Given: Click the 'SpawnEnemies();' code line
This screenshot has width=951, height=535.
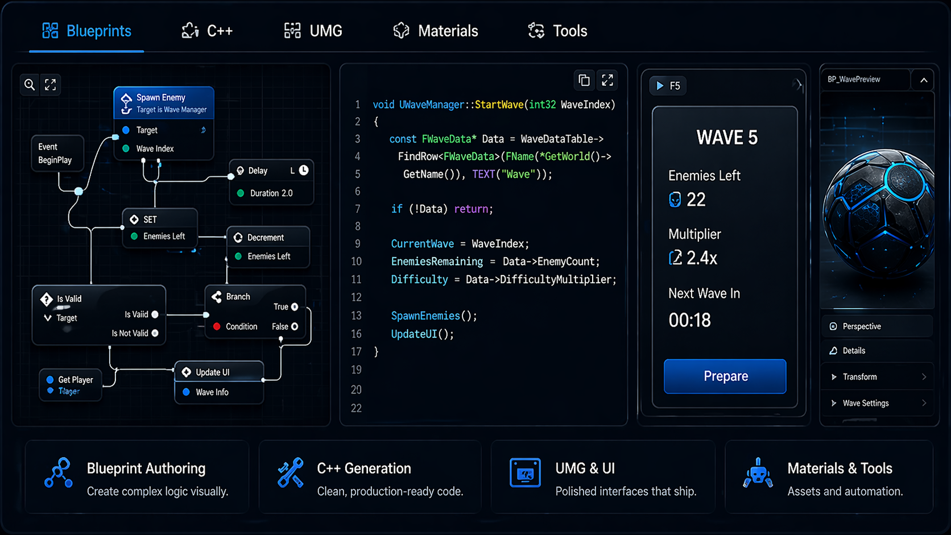Looking at the screenshot, I should 434,316.
